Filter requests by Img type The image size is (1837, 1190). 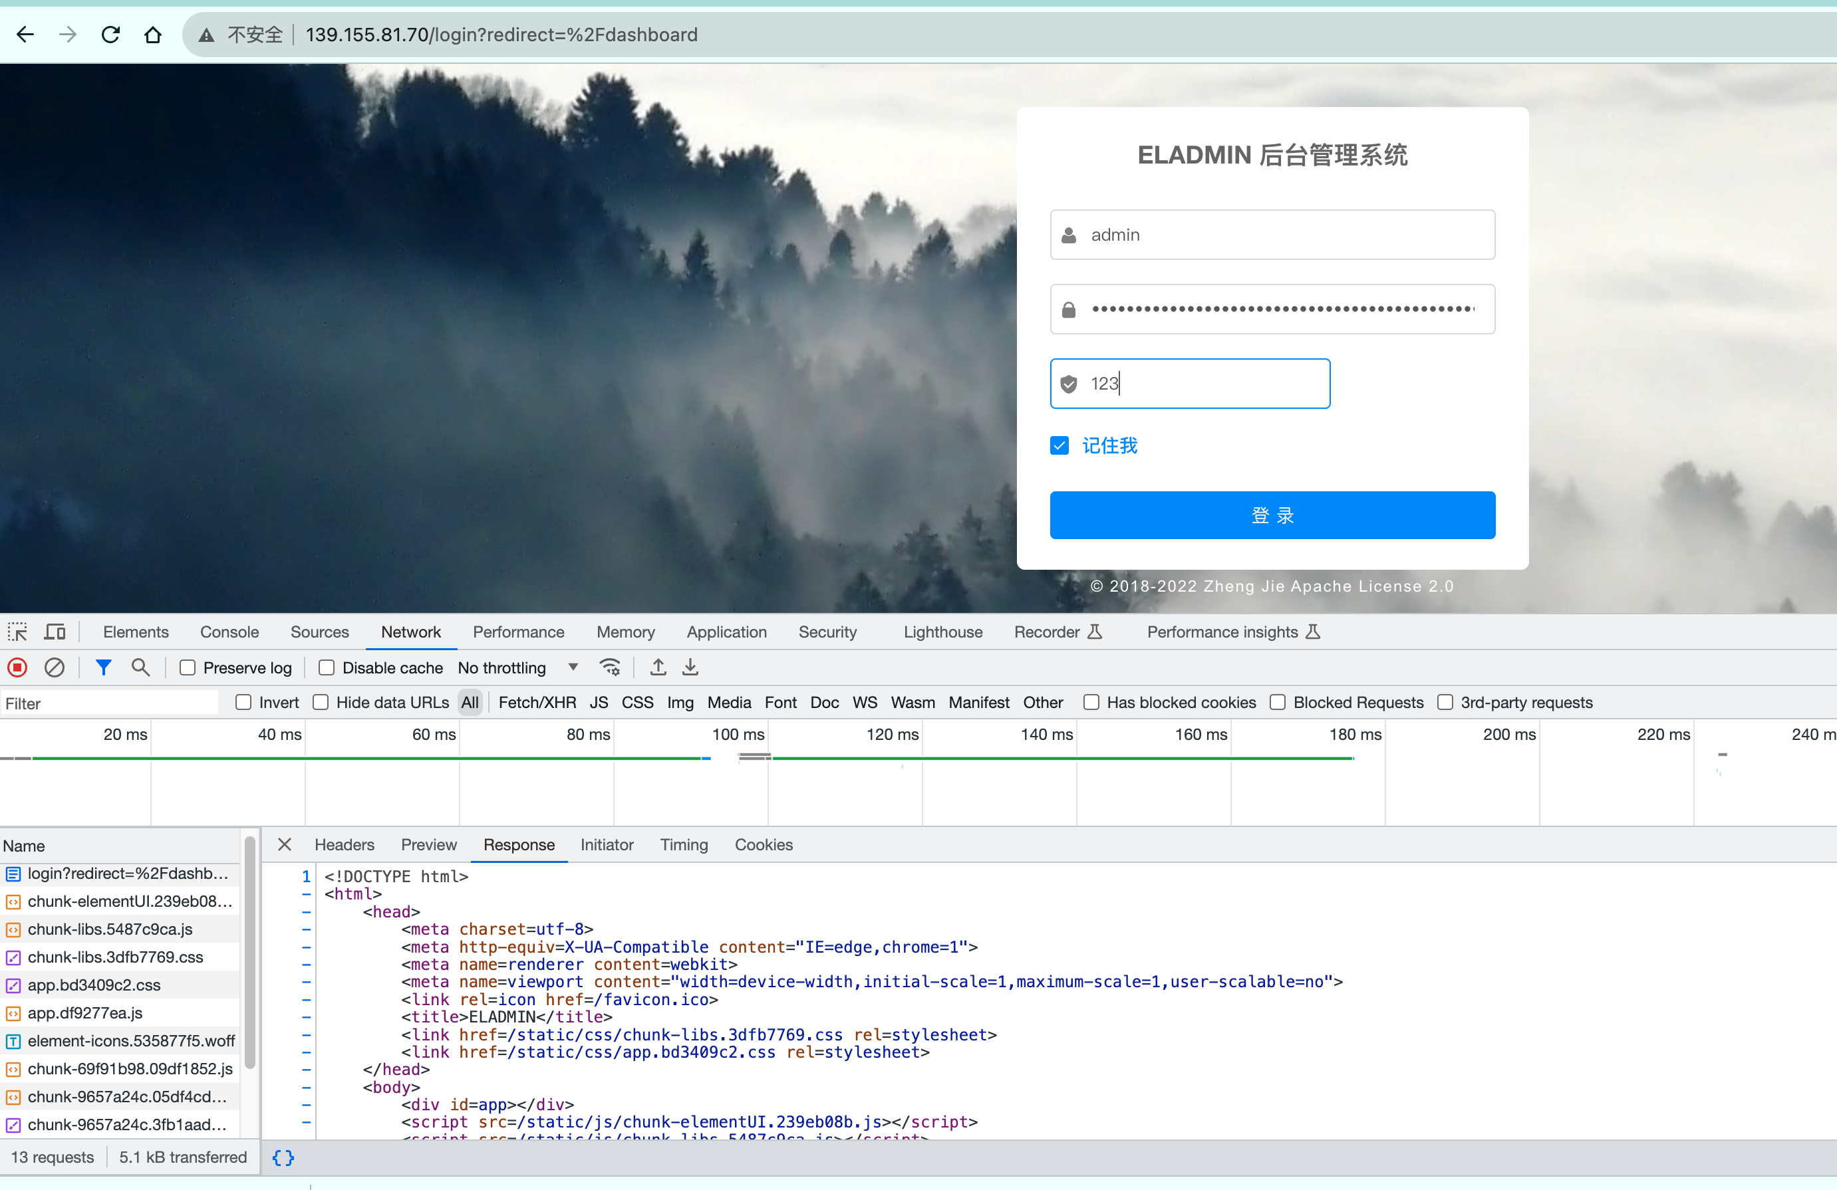pyautogui.click(x=680, y=702)
